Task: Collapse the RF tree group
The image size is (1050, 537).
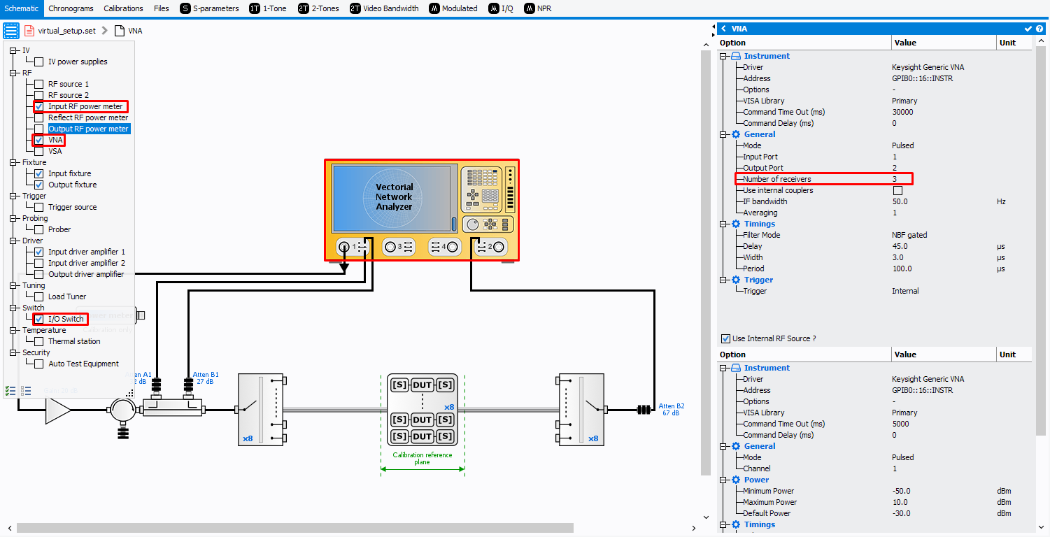Action: pos(13,73)
